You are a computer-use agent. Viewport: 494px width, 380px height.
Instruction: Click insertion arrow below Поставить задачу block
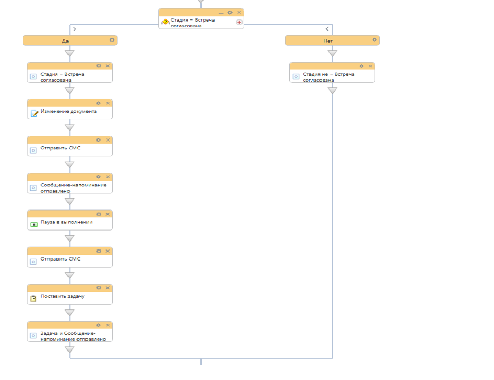point(70,313)
